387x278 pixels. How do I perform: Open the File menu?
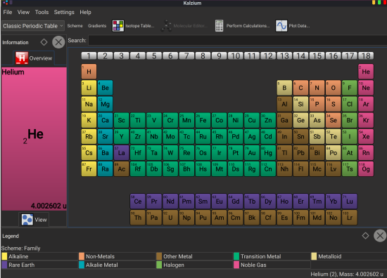pyautogui.click(x=8, y=12)
